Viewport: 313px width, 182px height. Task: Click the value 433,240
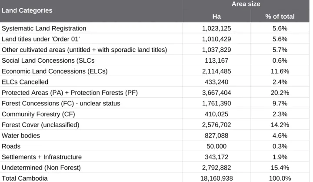[x=216, y=82]
